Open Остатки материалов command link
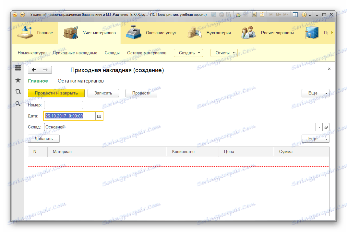Viewport: 347px width, 232px height. 147,53
